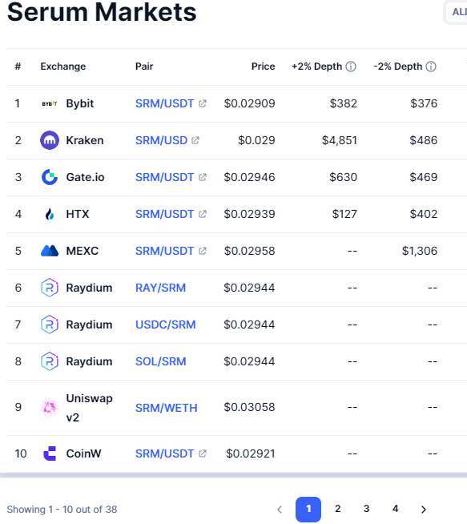The image size is (467, 524).
Task: Go to the previous page with the left chevron
Action: click(280, 510)
